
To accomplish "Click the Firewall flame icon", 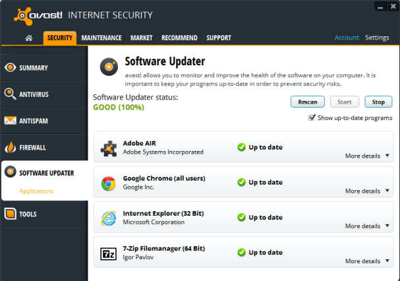I will point(10,147).
